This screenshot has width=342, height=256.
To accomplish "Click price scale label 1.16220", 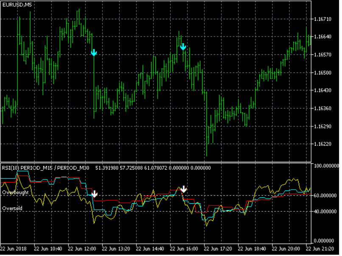I will pyautogui.click(x=322, y=144).
